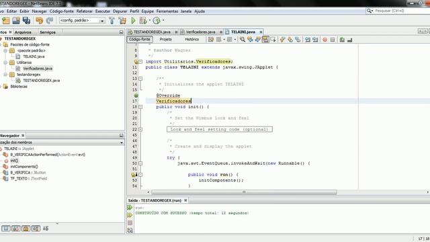Minimize the projects panel window group
The height and width of the screenshot is (242, 430).
click(121, 32)
